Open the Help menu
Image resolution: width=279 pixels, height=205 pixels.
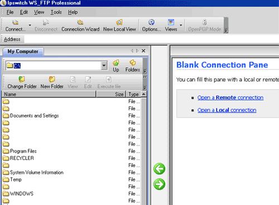73,12
